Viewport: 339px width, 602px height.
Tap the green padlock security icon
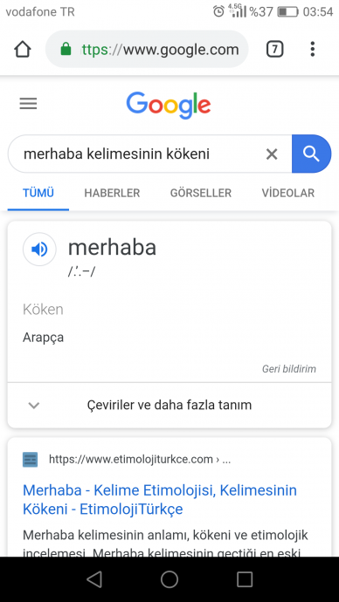point(66,49)
